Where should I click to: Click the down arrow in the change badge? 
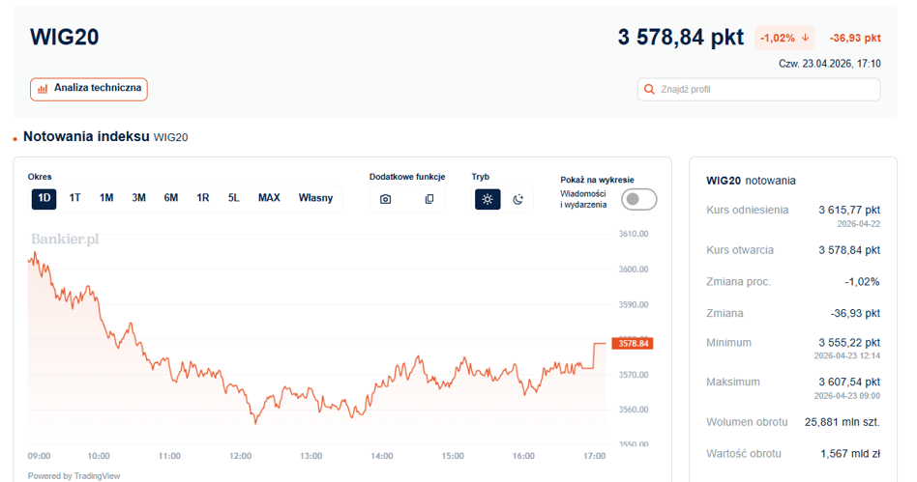coord(806,38)
